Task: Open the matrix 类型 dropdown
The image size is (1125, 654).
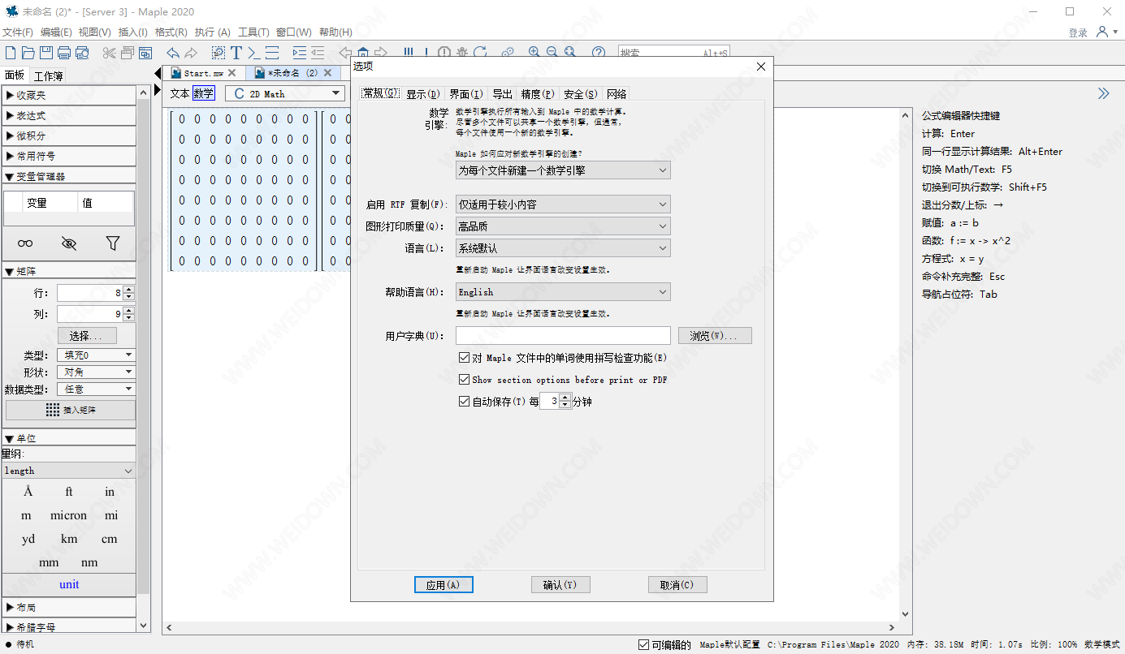Action: point(96,355)
